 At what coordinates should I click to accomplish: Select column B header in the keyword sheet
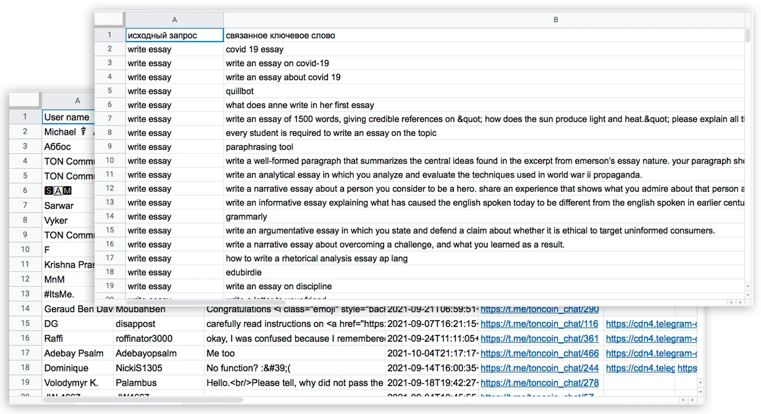(555, 20)
